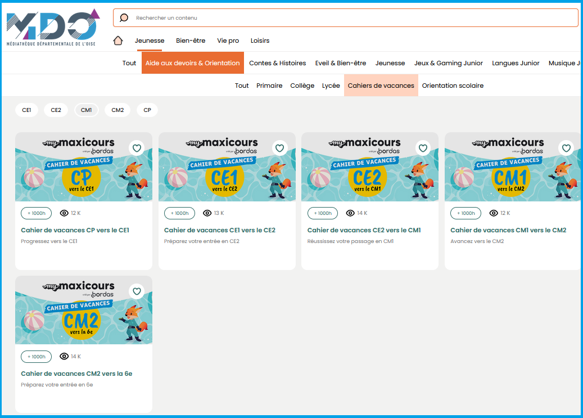Filter by the CM1 chip

click(86, 110)
